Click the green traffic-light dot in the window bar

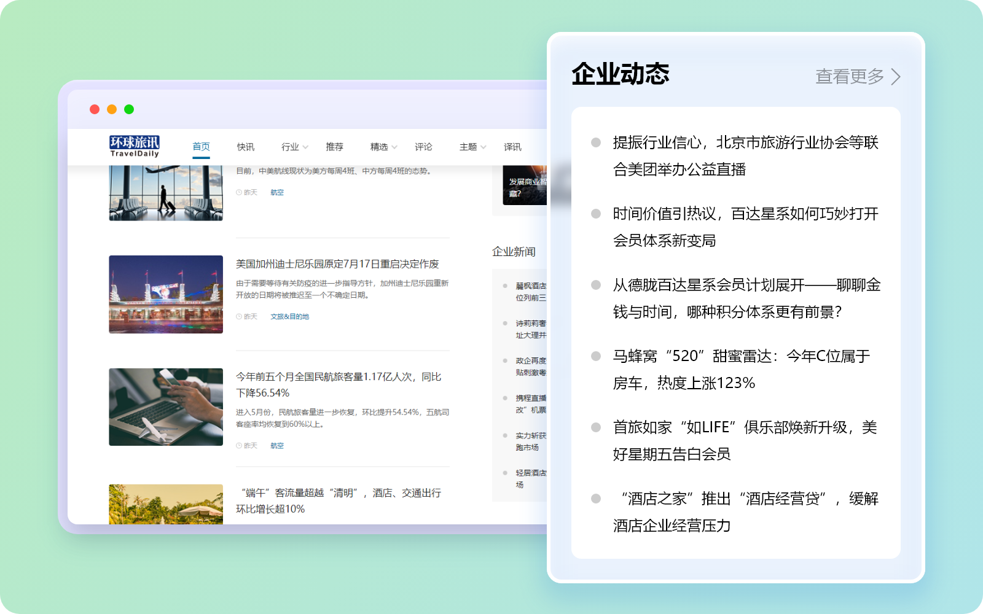click(129, 109)
